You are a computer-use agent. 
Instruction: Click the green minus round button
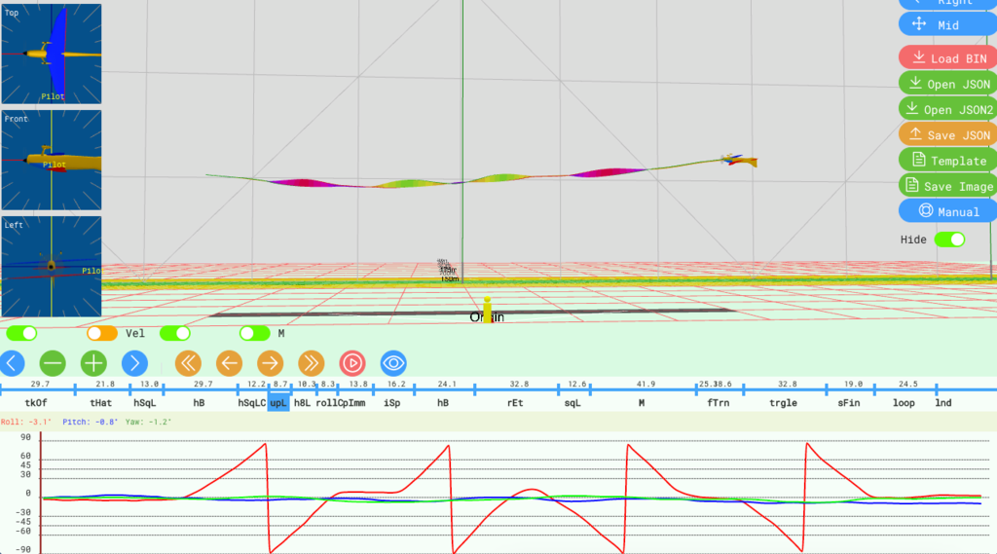pos(53,363)
